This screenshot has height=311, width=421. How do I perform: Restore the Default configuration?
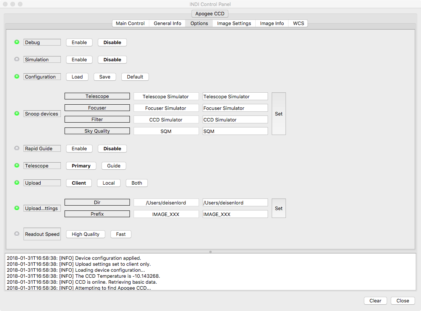click(x=135, y=77)
